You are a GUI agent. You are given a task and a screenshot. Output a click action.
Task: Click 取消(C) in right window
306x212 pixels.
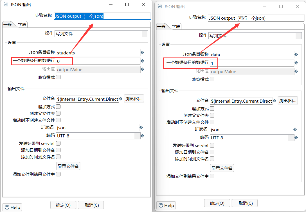tap(245, 203)
